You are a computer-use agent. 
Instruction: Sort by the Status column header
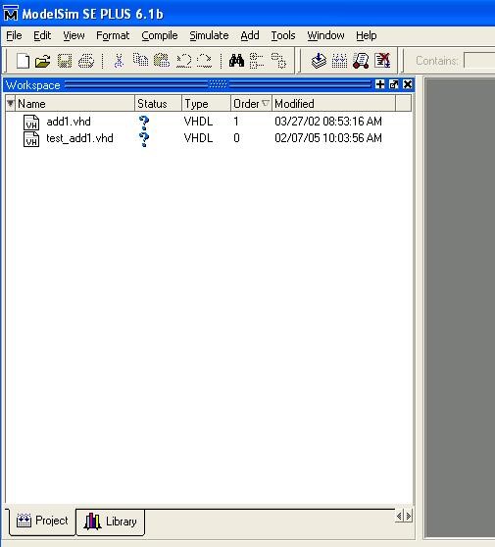coord(158,103)
